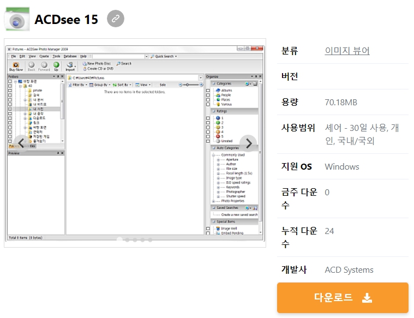
Task: Click the Search binoculars icon in toolbar
Action: tap(118, 64)
